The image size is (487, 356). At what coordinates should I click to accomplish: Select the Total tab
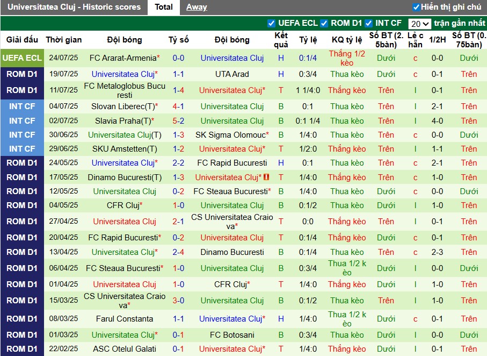(164, 7)
